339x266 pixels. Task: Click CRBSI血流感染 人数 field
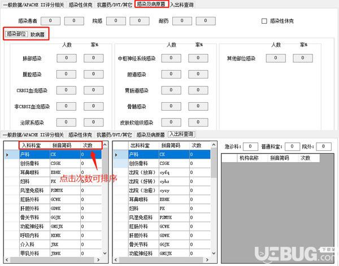click(x=66, y=90)
